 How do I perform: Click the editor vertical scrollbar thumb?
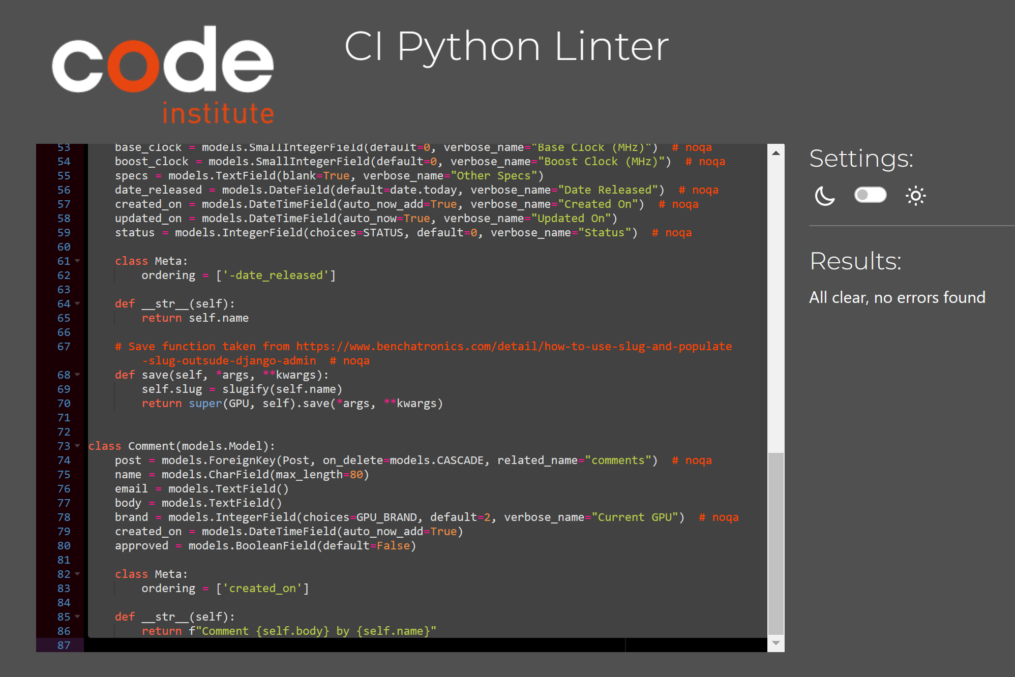775,543
